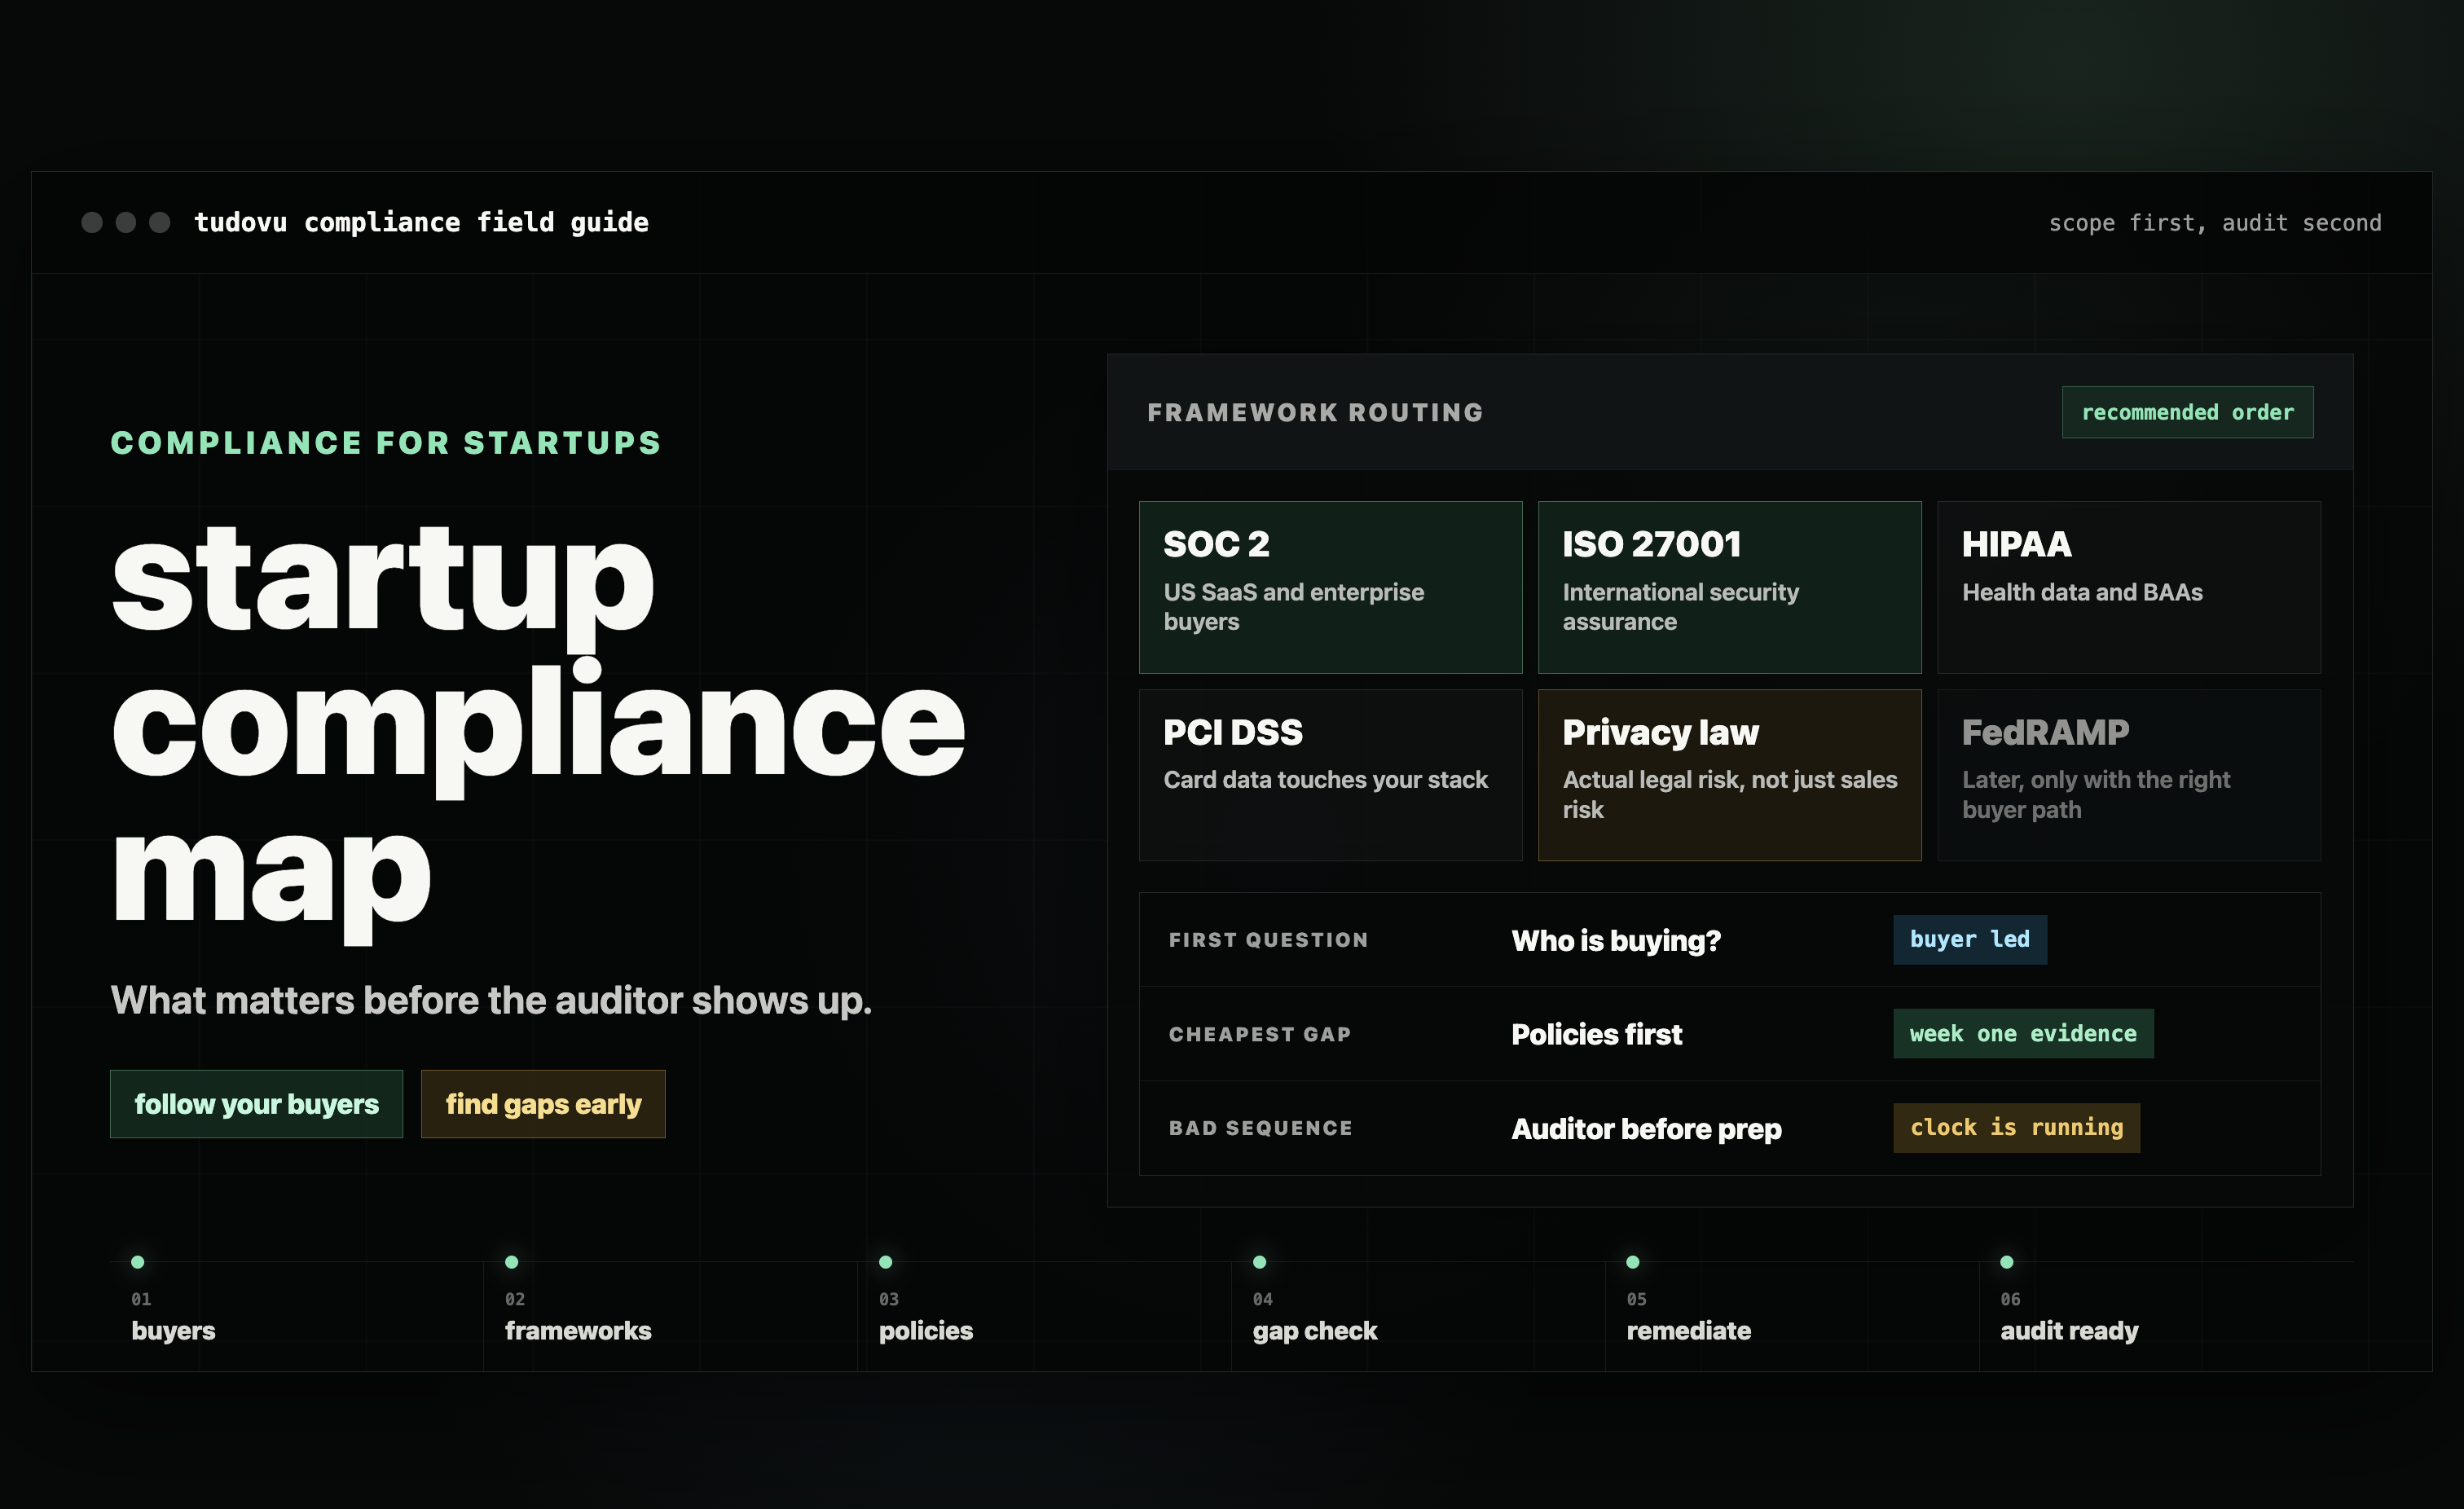Go to step 02 'frameworks' label
Viewport: 2464px width, 1509px height.
coord(578,1331)
